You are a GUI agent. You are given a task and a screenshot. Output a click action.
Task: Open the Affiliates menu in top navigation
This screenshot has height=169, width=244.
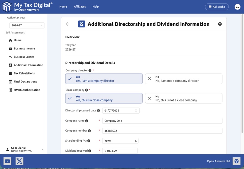point(80,7)
